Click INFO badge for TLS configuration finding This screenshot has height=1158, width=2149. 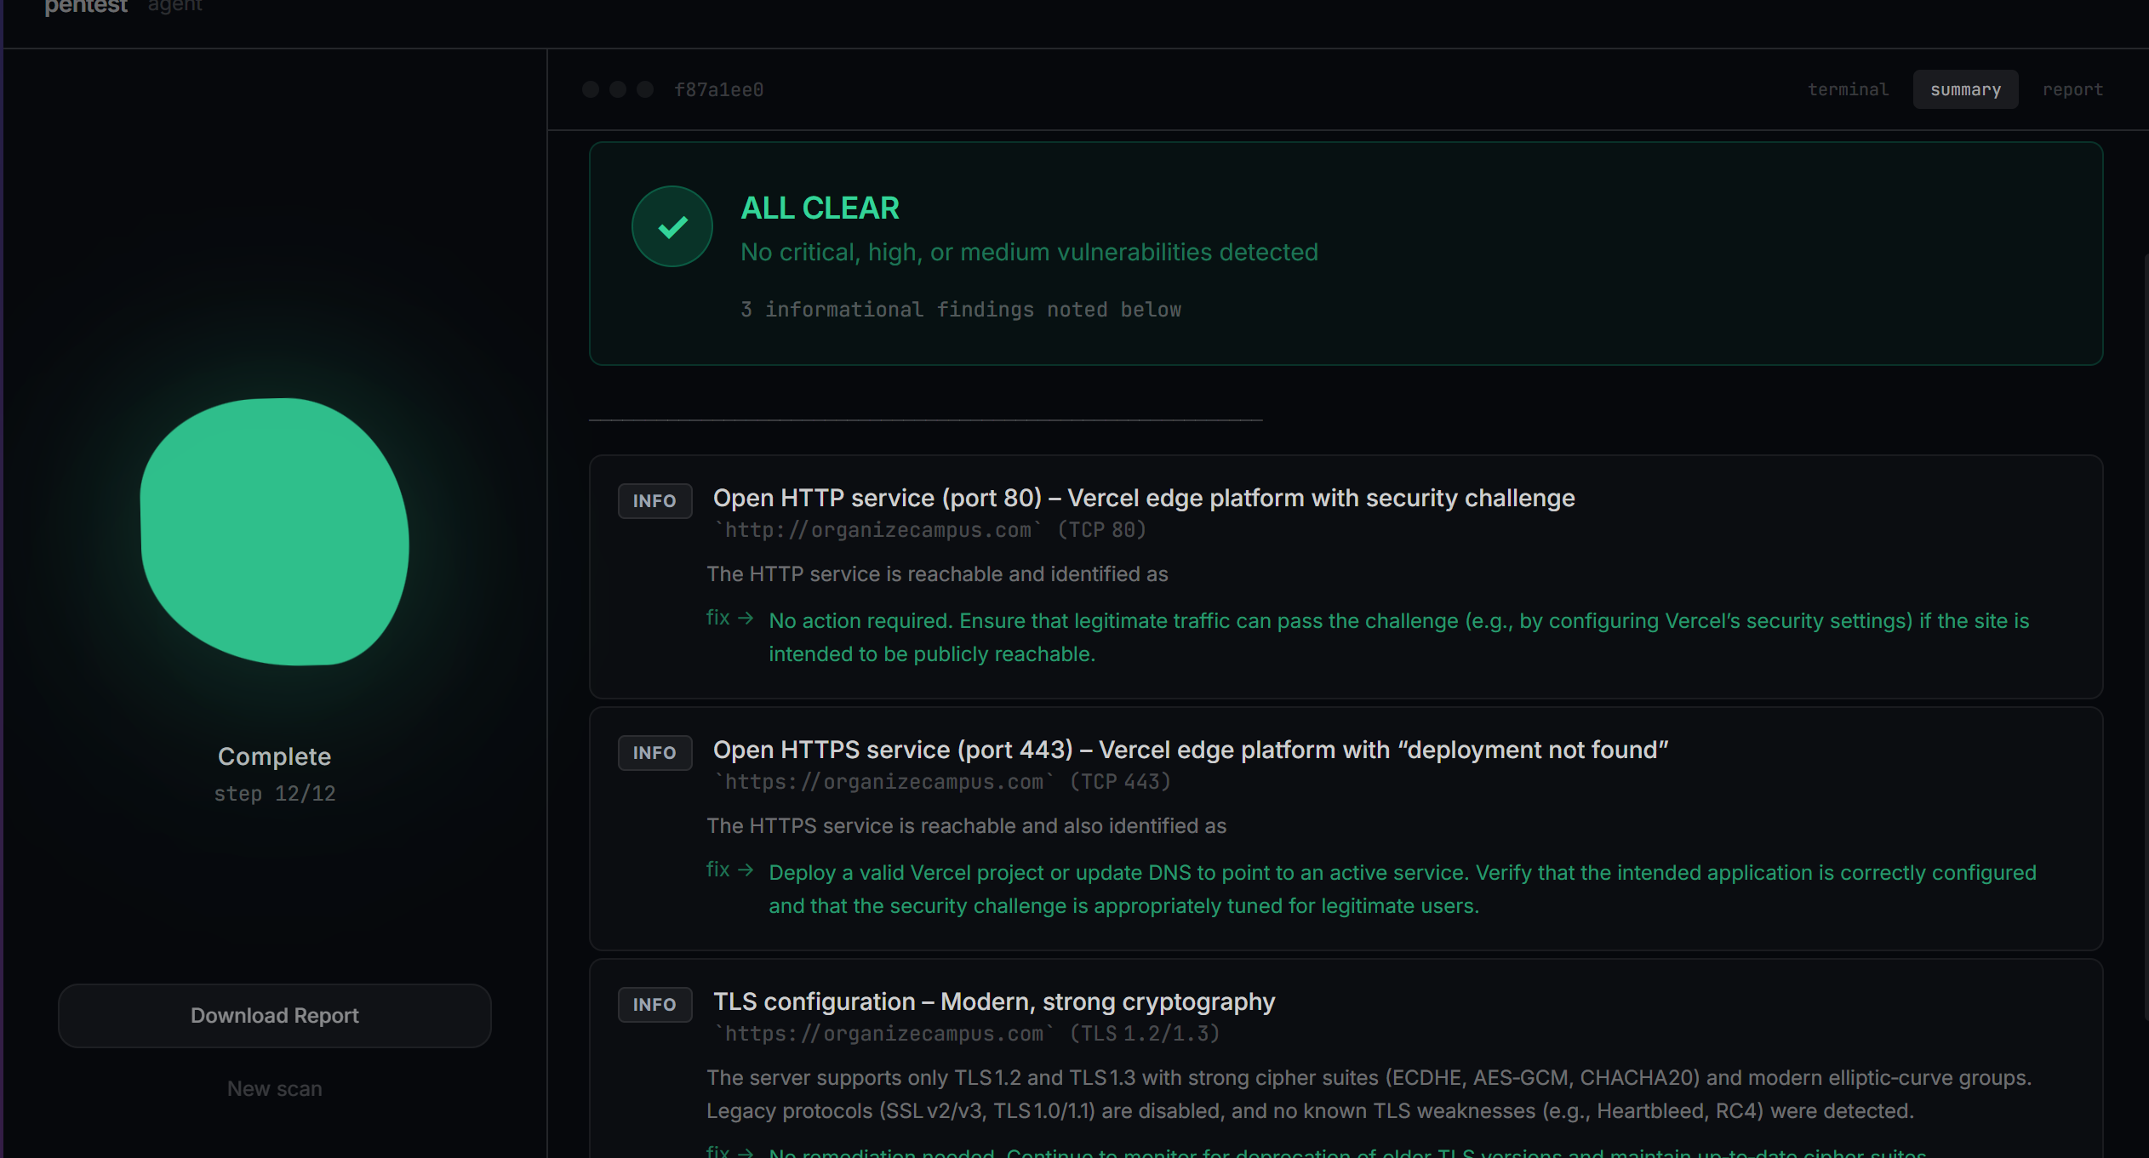click(654, 1004)
